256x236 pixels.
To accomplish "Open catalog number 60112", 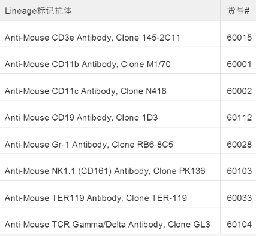I will 239,118.
